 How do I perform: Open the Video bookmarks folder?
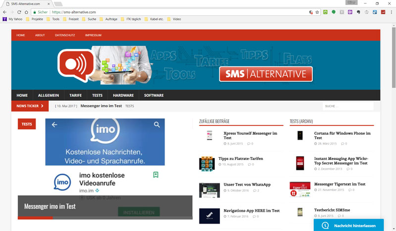[174, 19]
